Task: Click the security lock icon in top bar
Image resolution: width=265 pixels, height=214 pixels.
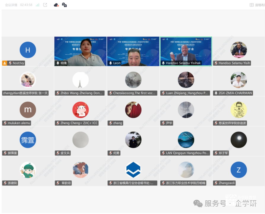Action: (64, 5)
